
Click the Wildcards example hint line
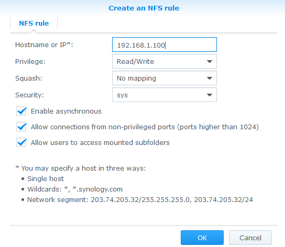click(x=75, y=189)
